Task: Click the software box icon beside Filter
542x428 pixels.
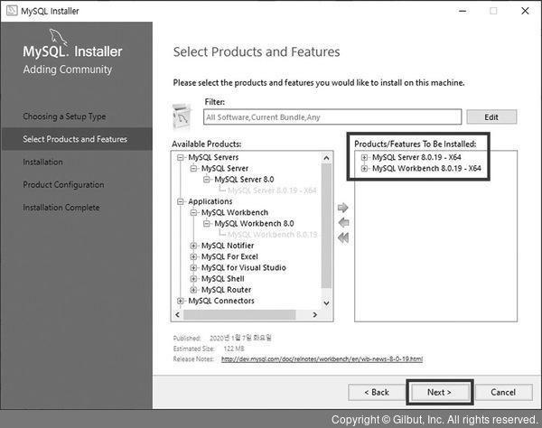Action: (x=182, y=116)
